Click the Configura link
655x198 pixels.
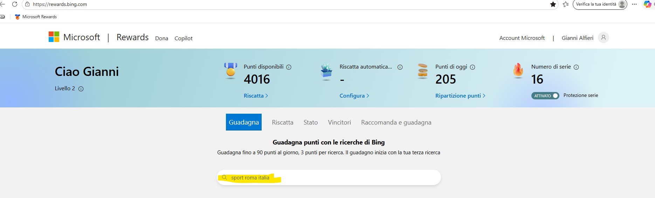(354, 96)
